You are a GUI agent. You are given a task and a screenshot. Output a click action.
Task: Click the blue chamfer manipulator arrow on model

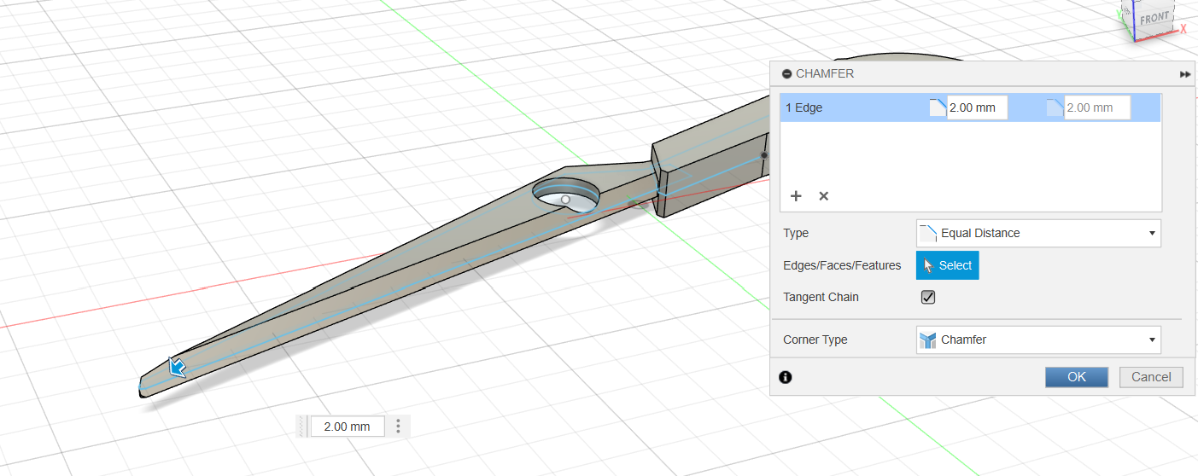(178, 367)
